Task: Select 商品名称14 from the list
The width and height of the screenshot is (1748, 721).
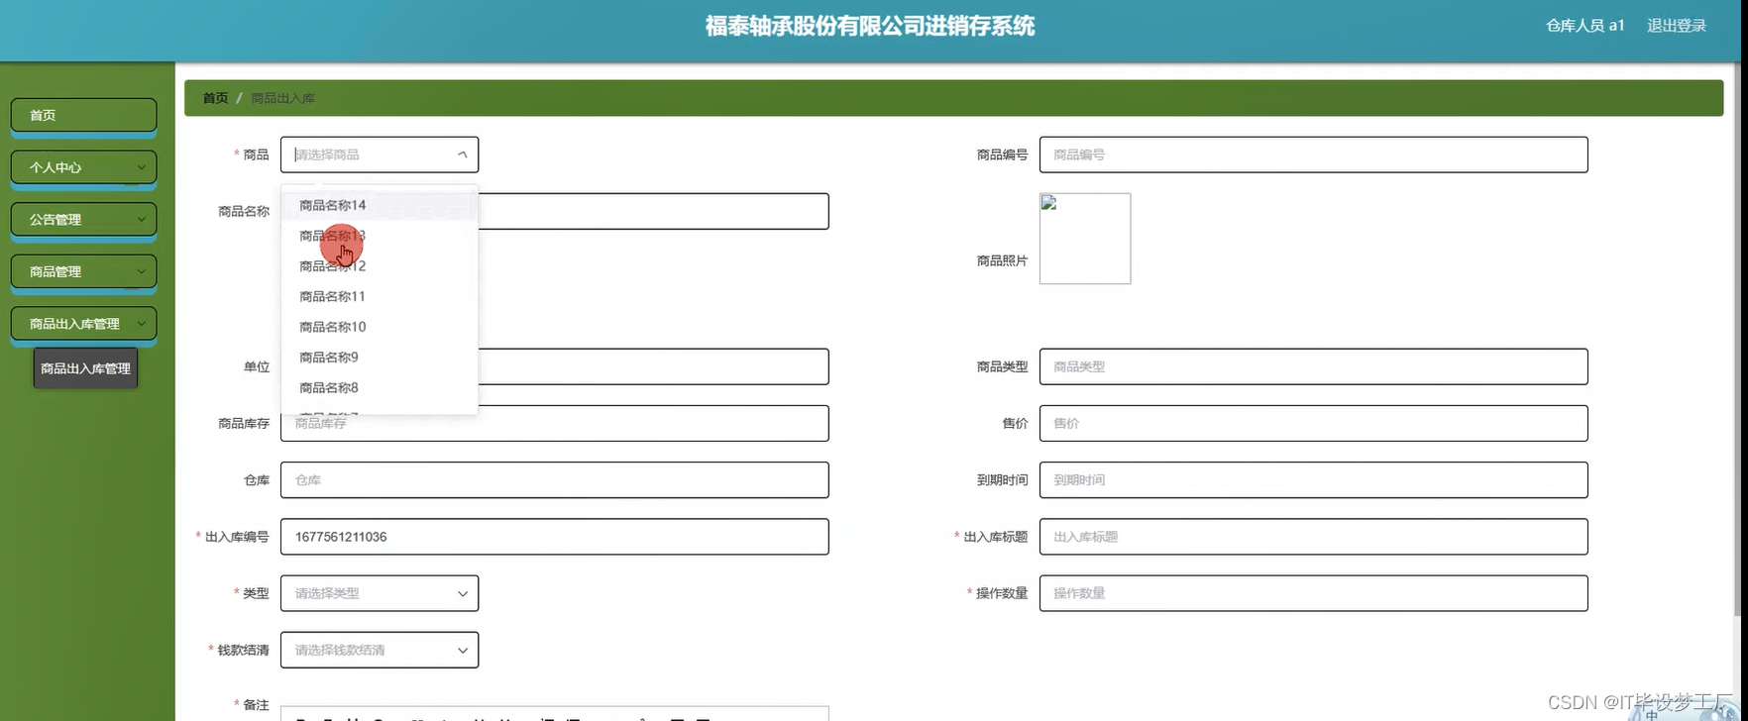Action: point(380,205)
